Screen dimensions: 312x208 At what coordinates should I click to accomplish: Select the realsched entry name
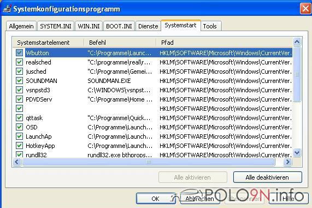(38, 62)
